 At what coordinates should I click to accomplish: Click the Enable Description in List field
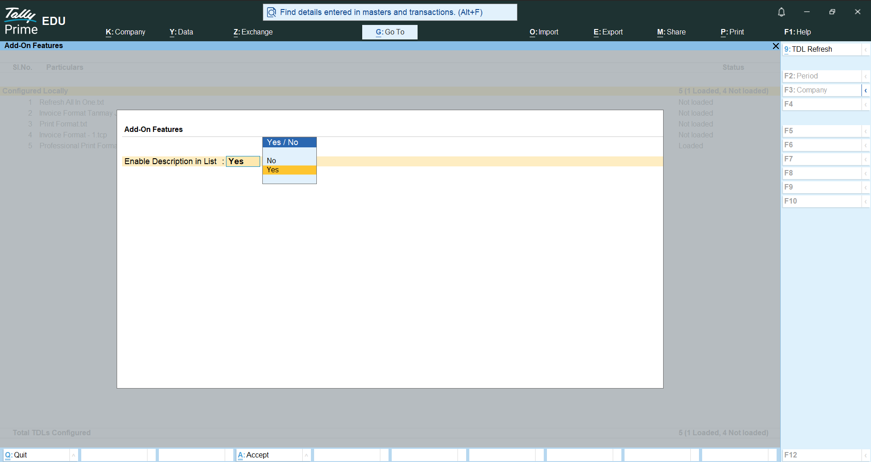coord(243,161)
